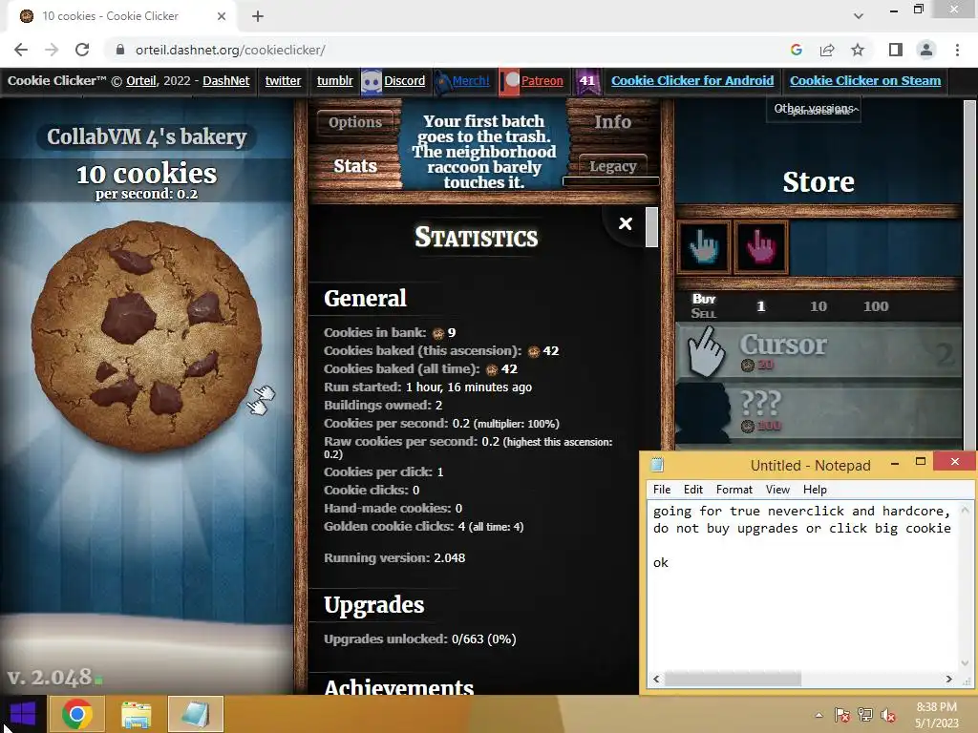Screen dimensions: 978x733
Task: Open Chrome tab search chevron
Action: coord(859,16)
